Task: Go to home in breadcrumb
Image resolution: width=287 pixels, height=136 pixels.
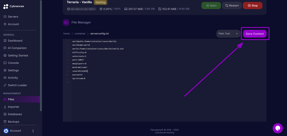Action: (67, 34)
